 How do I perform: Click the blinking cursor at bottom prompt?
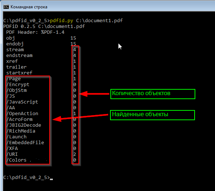[x=51, y=179]
